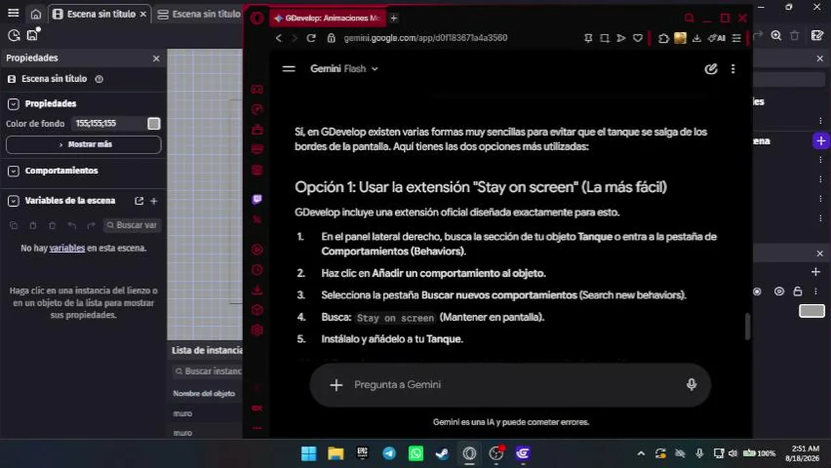This screenshot has width=831, height=468.
Task: Open GDevelop edit toolbar icon at far right
Action: click(x=817, y=36)
